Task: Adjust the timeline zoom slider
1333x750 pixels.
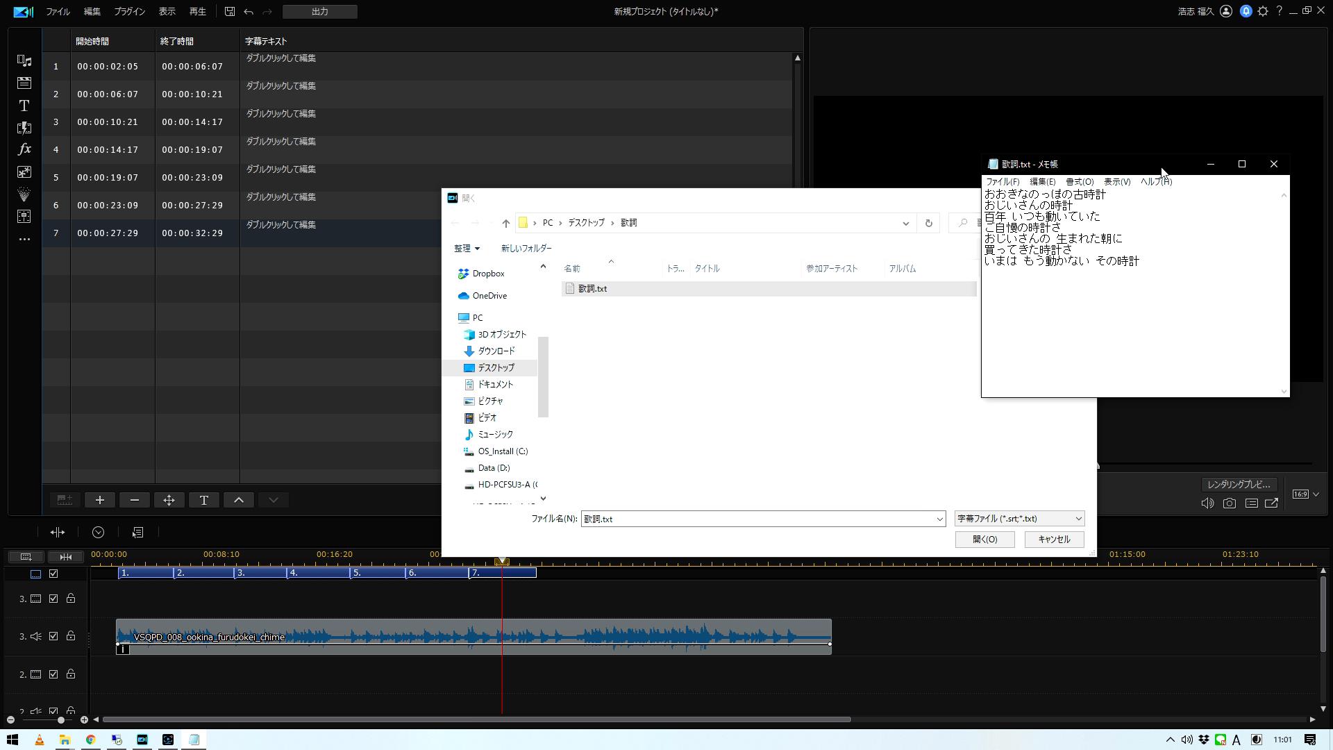Action: [x=61, y=719]
